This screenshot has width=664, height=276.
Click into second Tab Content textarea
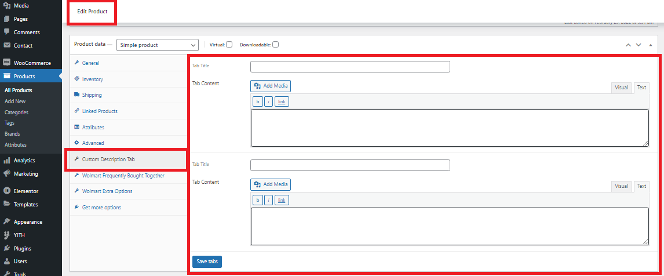[x=450, y=226]
